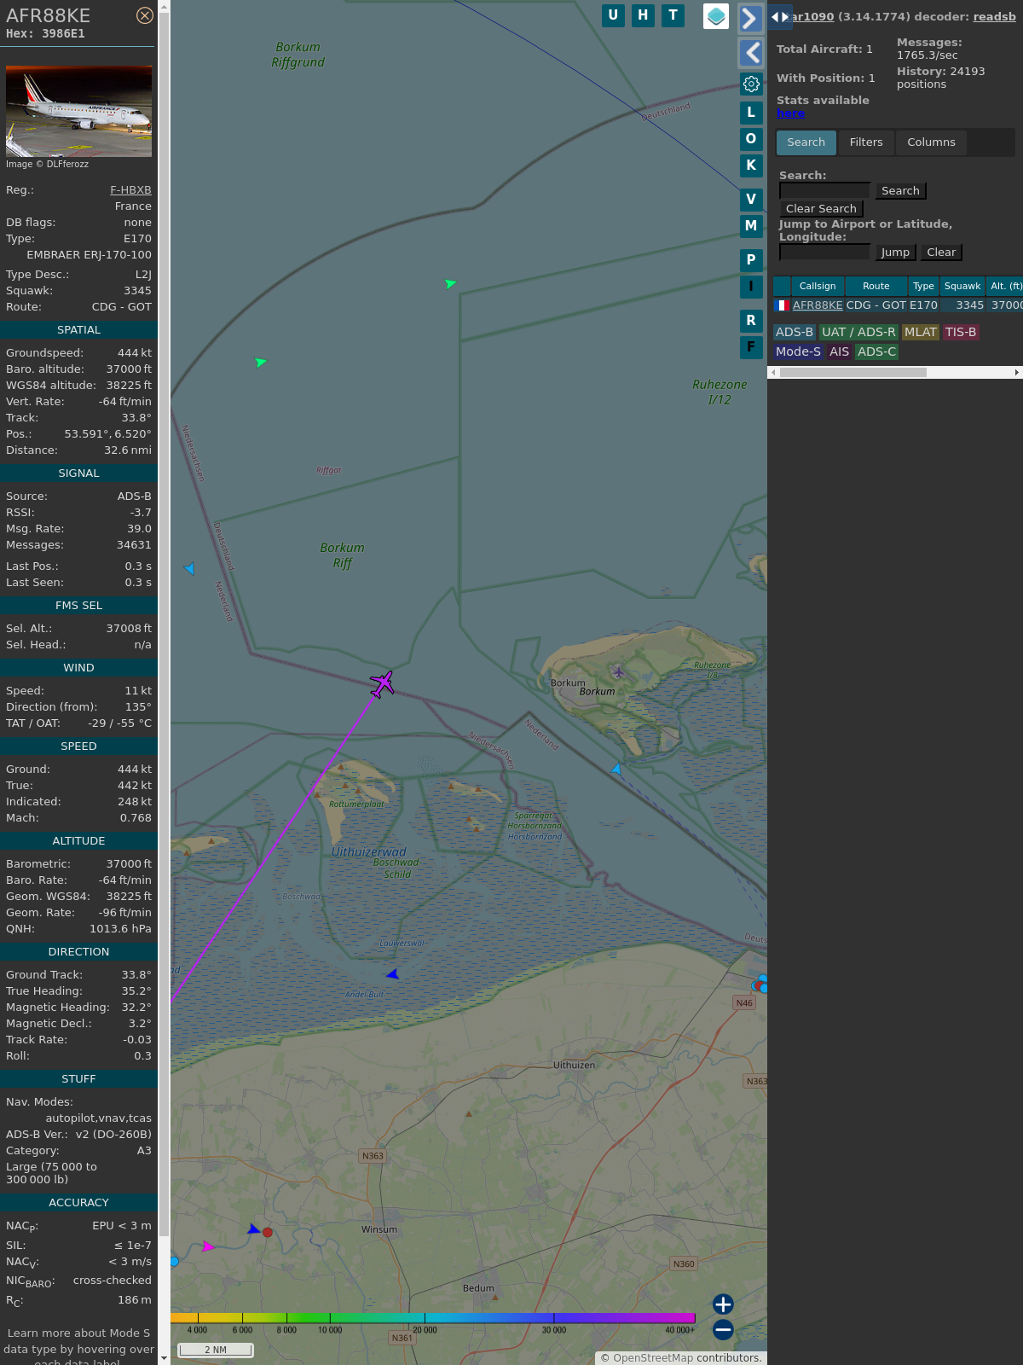Screen dimensions: 1023x1365
Task: Click the right triangle arrow beside tar1090
Action: 785,17
